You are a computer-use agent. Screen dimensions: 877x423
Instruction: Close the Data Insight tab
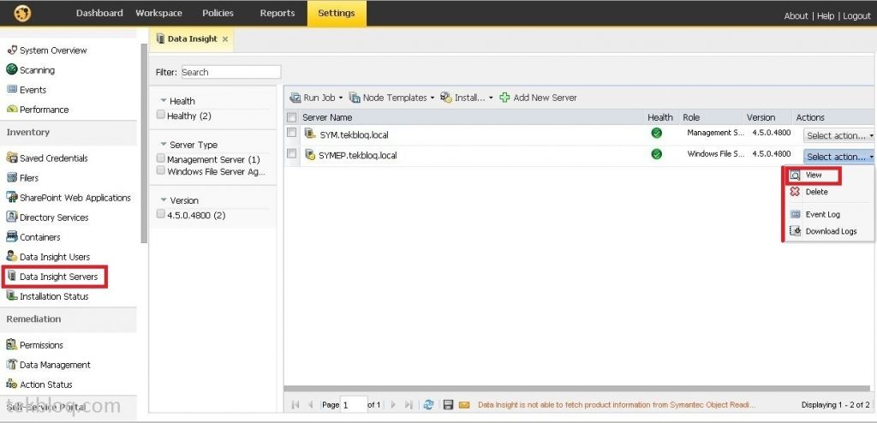click(225, 39)
